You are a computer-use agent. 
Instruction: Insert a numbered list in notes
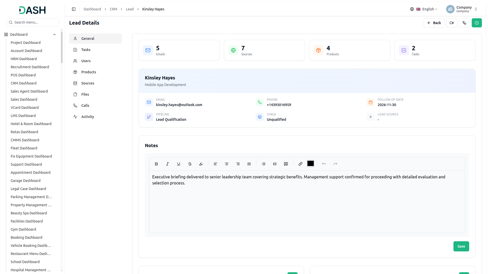point(275,164)
